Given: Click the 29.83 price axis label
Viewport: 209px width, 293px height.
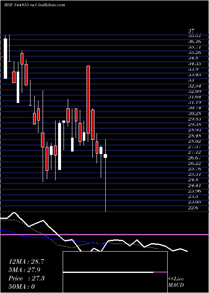Looking at the screenshot, I should [x=194, y=119].
